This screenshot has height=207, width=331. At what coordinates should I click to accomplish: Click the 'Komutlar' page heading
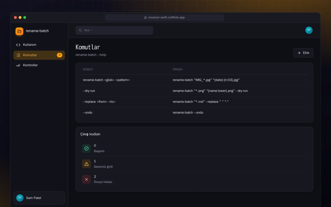(x=88, y=47)
